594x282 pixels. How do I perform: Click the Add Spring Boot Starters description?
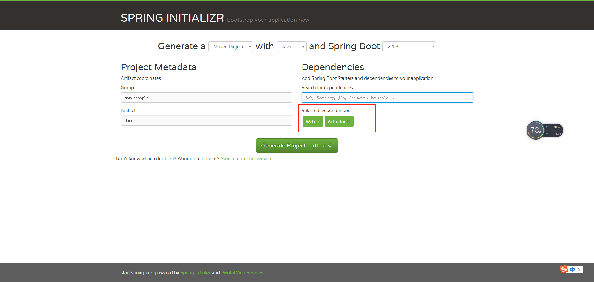[x=368, y=78]
